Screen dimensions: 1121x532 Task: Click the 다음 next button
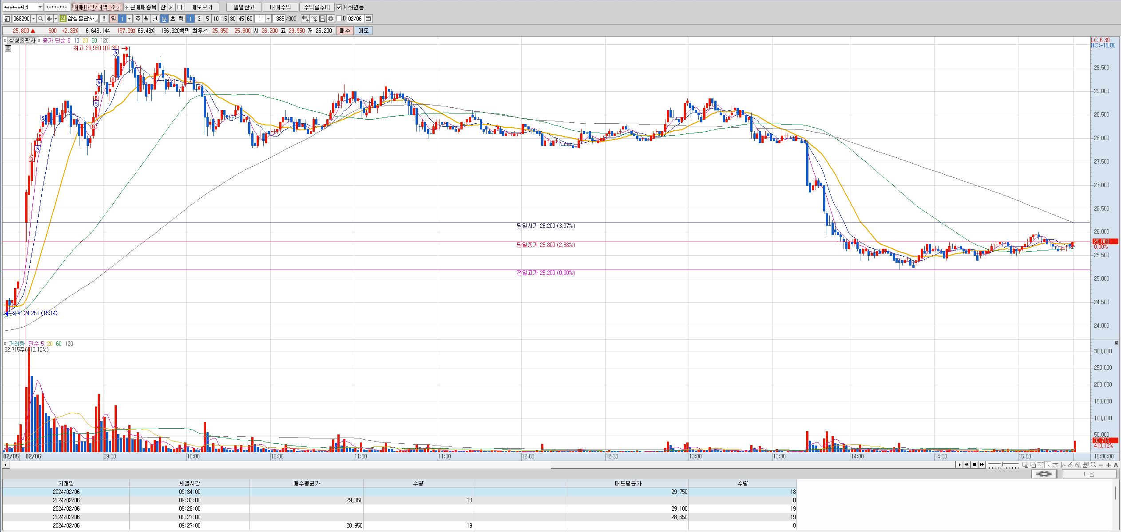click(1089, 474)
